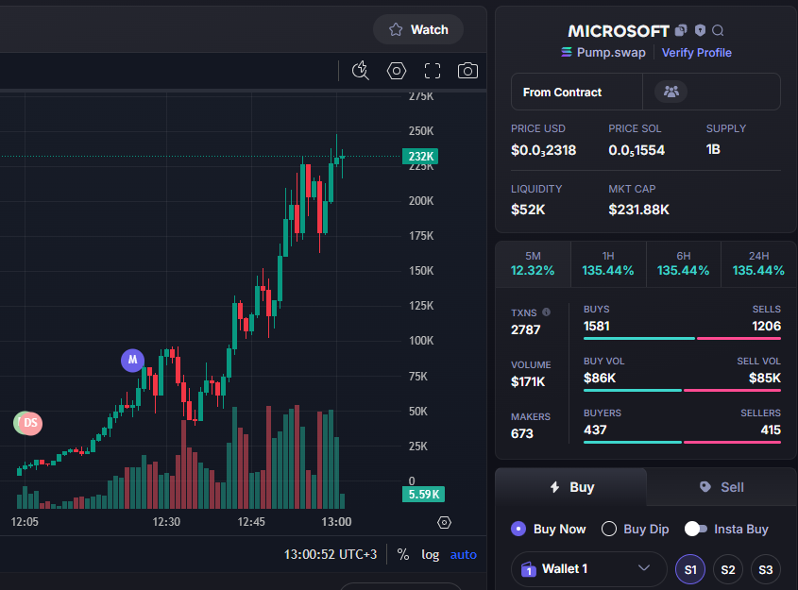798x590 pixels.
Task: Click the SUPPLY value 1B
Action: pos(713,149)
